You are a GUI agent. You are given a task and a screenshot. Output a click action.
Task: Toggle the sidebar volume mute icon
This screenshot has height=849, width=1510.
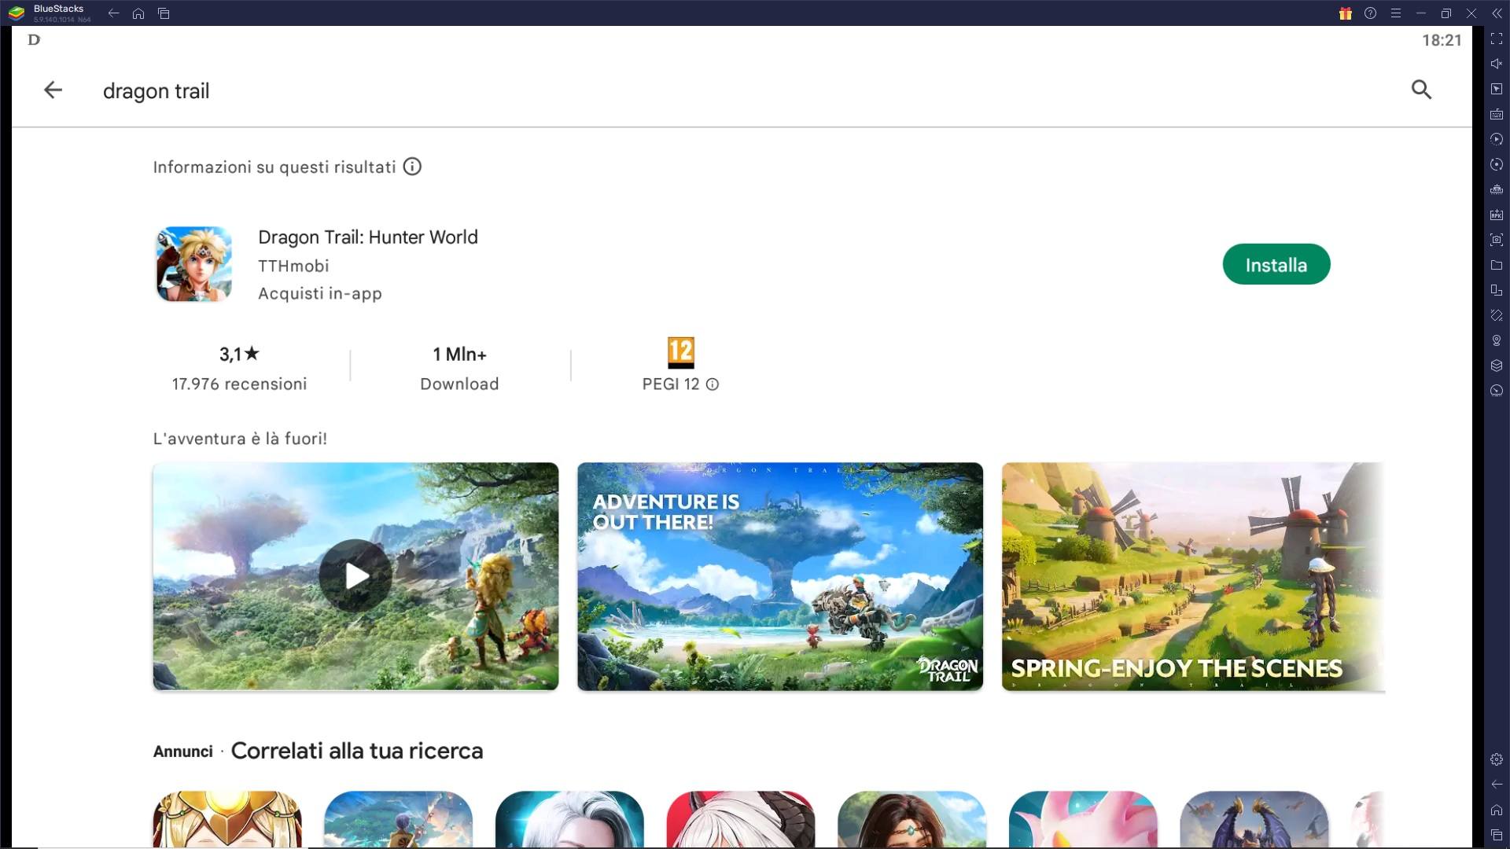(1497, 64)
